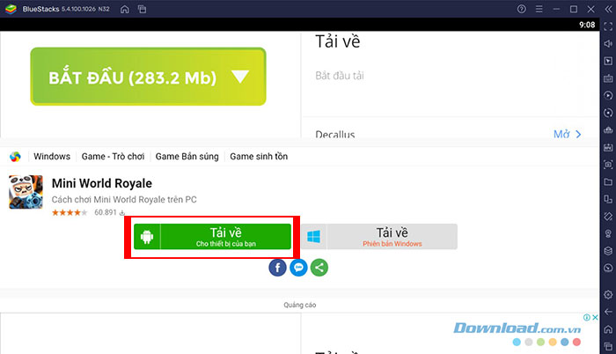The width and height of the screenshot is (616, 354).
Task: Click Tải về Phiên bản Windows button
Action: pyautogui.click(x=379, y=237)
